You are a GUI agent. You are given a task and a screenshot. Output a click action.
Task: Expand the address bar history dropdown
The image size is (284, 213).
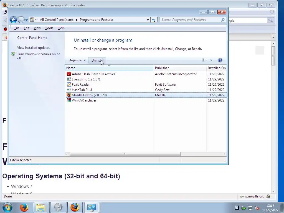click(x=148, y=20)
